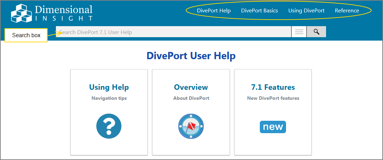Image resolution: width=383 pixels, height=160 pixels.
Task: Click the About DivePort subtitle
Action: pos(191,98)
